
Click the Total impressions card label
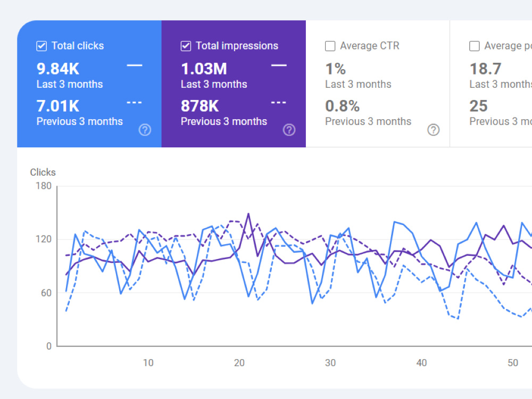coord(237,46)
